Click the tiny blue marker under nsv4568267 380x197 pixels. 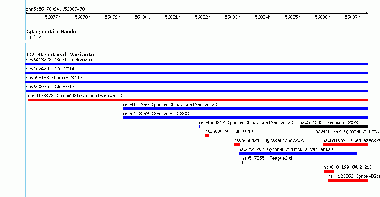point(200,127)
